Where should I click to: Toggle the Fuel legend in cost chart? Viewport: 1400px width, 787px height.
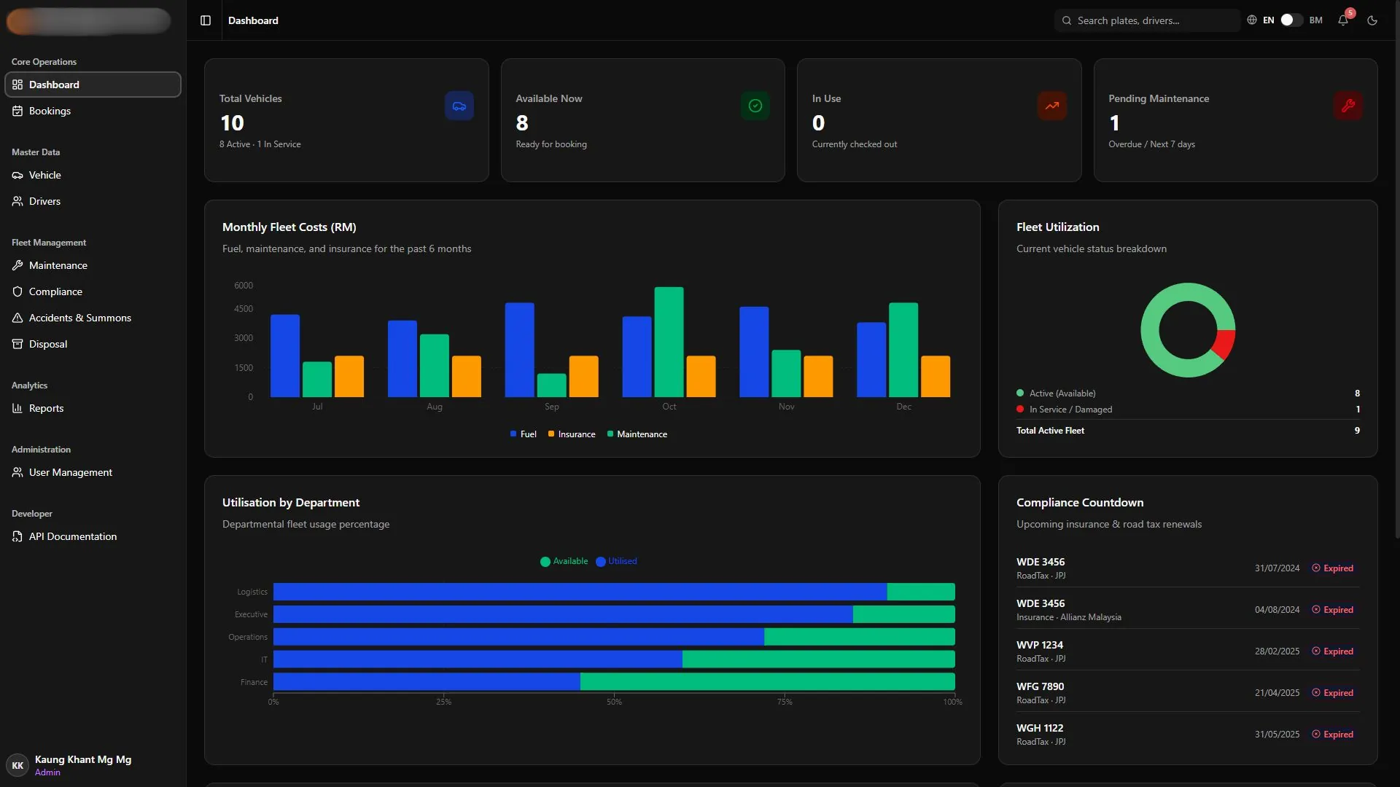tap(523, 434)
